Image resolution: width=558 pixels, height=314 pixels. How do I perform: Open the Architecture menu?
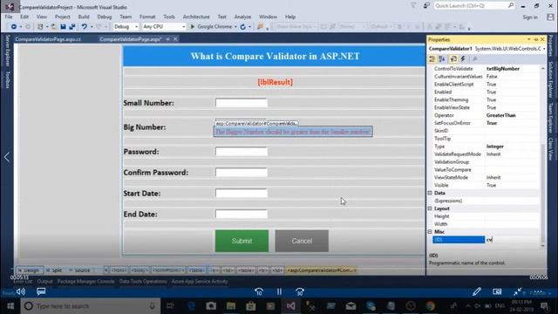196,17
